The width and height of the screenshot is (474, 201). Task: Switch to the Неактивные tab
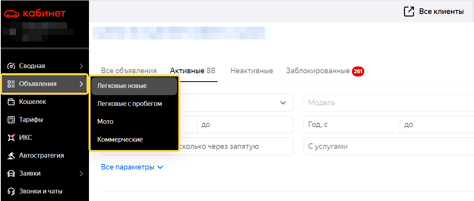pyautogui.click(x=251, y=71)
